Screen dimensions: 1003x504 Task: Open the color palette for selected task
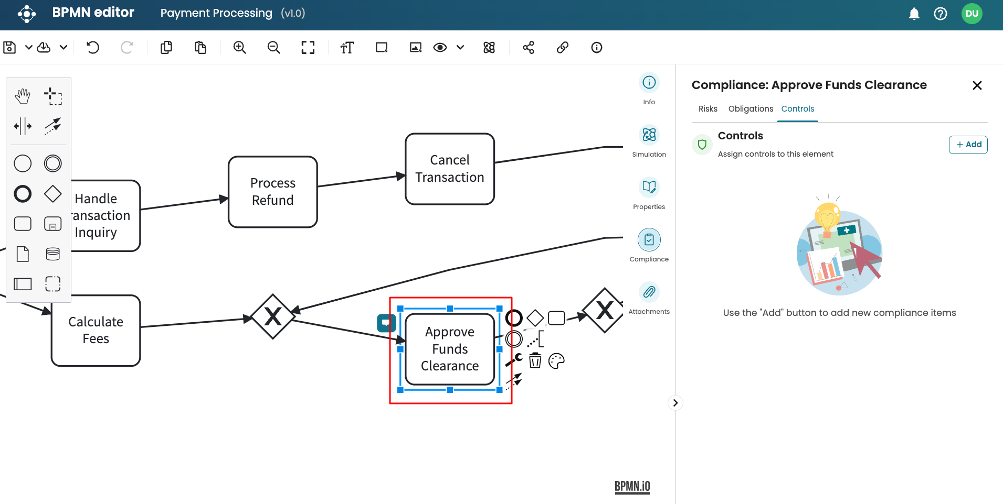coord(556,360)
